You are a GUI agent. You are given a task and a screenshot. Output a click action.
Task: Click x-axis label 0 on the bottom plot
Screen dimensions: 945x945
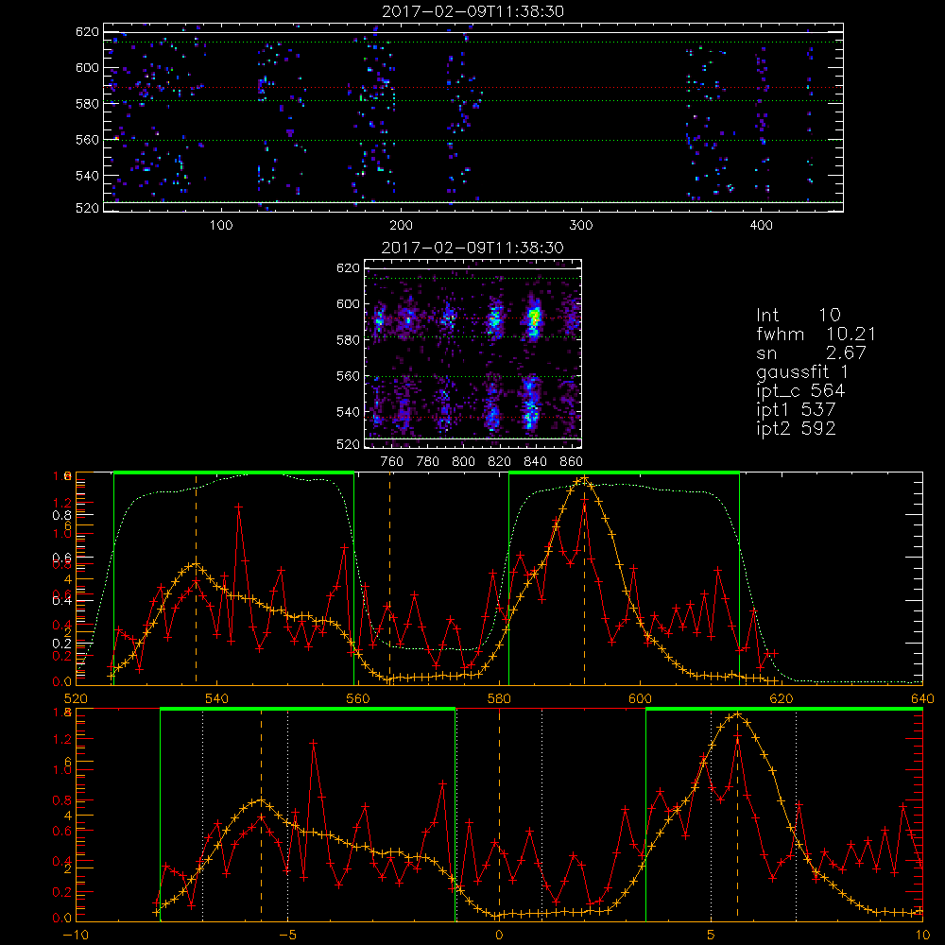click(x=499, y=936)
